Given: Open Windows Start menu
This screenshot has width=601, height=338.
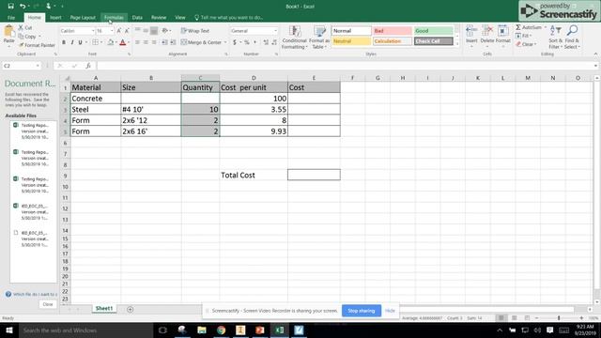Looking at the screenshot, I should (x=9, y=330).
